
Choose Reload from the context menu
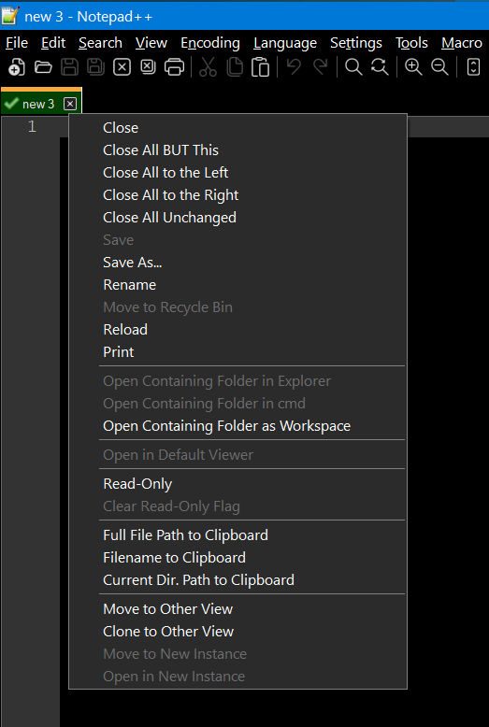click(238, 330)
